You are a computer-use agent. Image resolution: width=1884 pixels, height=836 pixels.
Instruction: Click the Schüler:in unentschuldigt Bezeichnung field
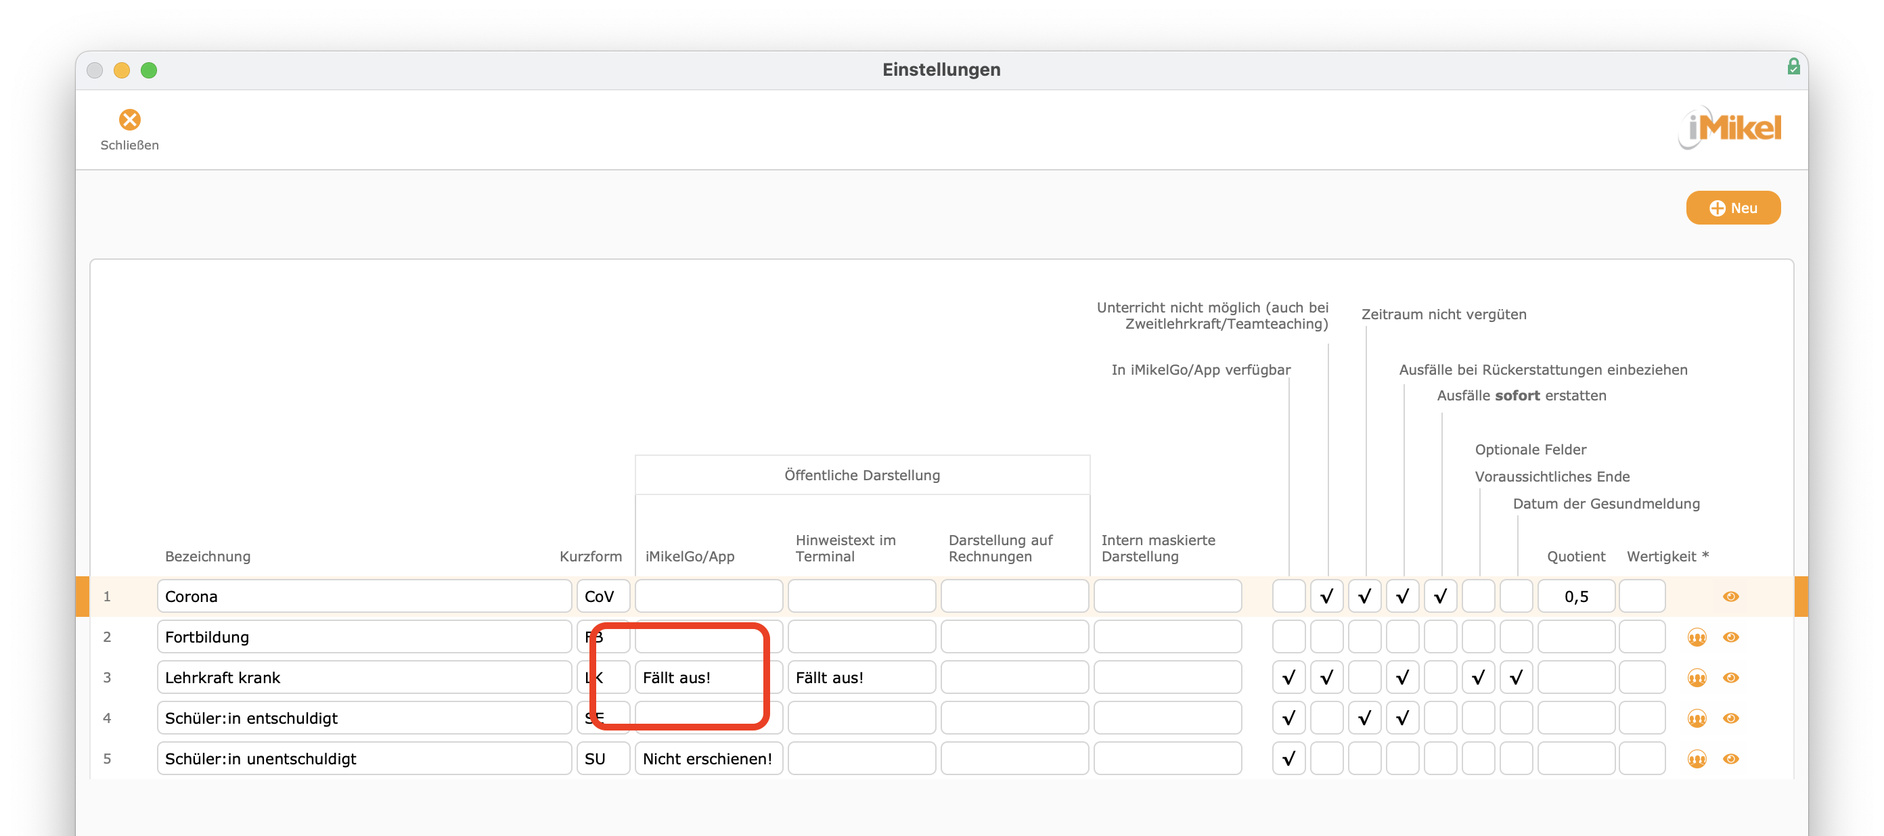point(364,758)
